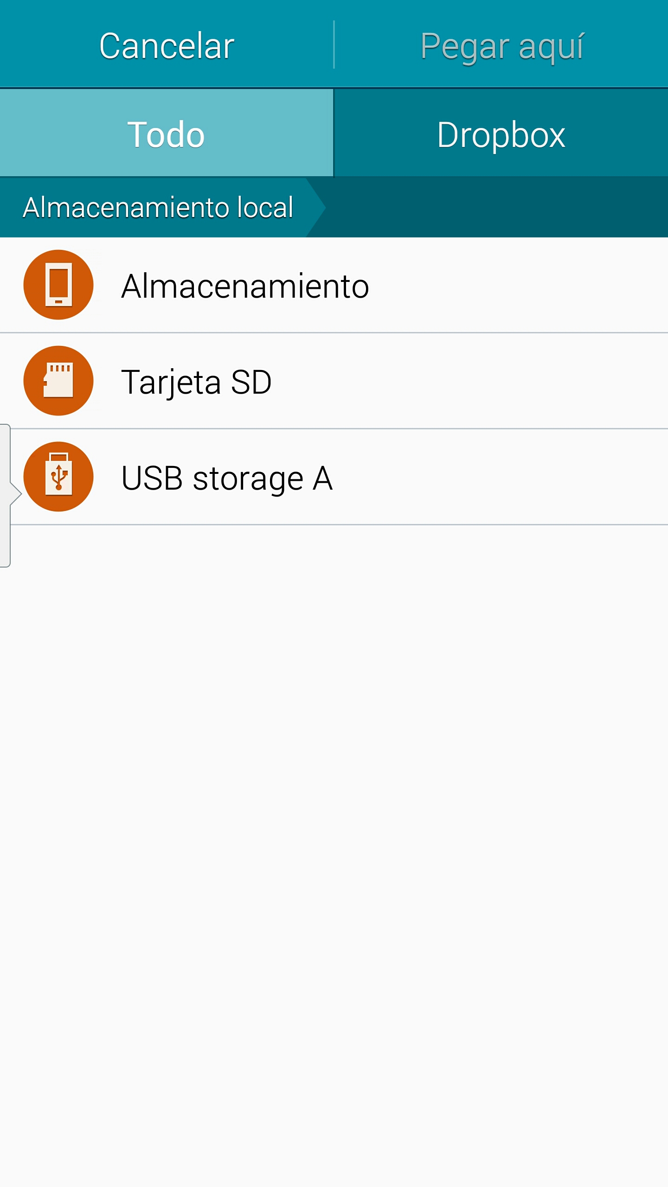
Task: Open the USB storage A label
Action: (x=227, y=478)
